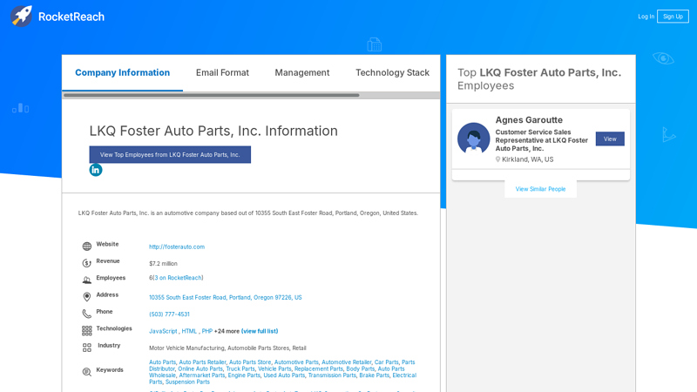Image resolution: width=697 pixels, height=392 pixels.
Task: Click the Suspension Parts keyword link
Action: click(187, 382)
